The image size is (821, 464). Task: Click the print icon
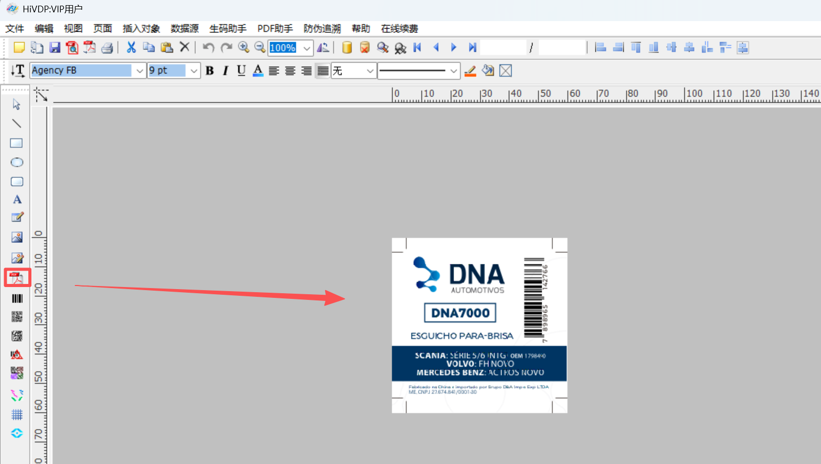pos(107,48)
